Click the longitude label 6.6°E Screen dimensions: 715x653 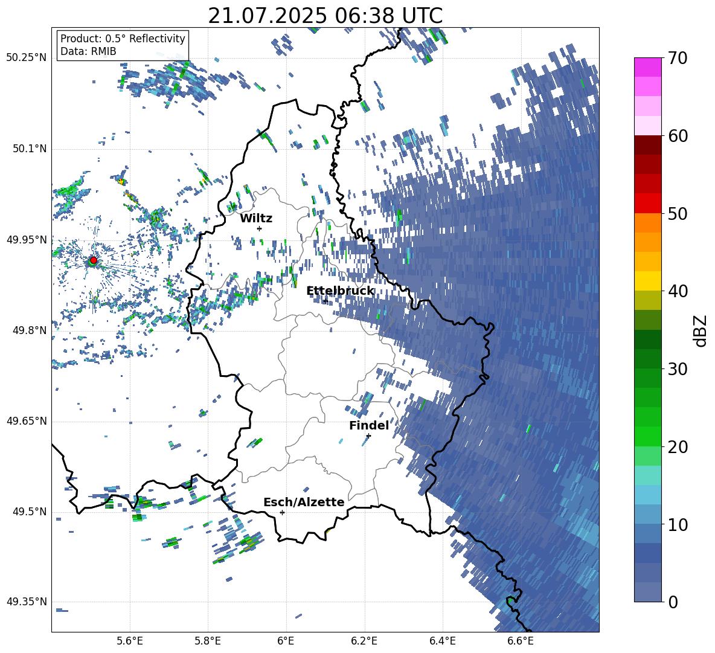click(x=521, y=641)
